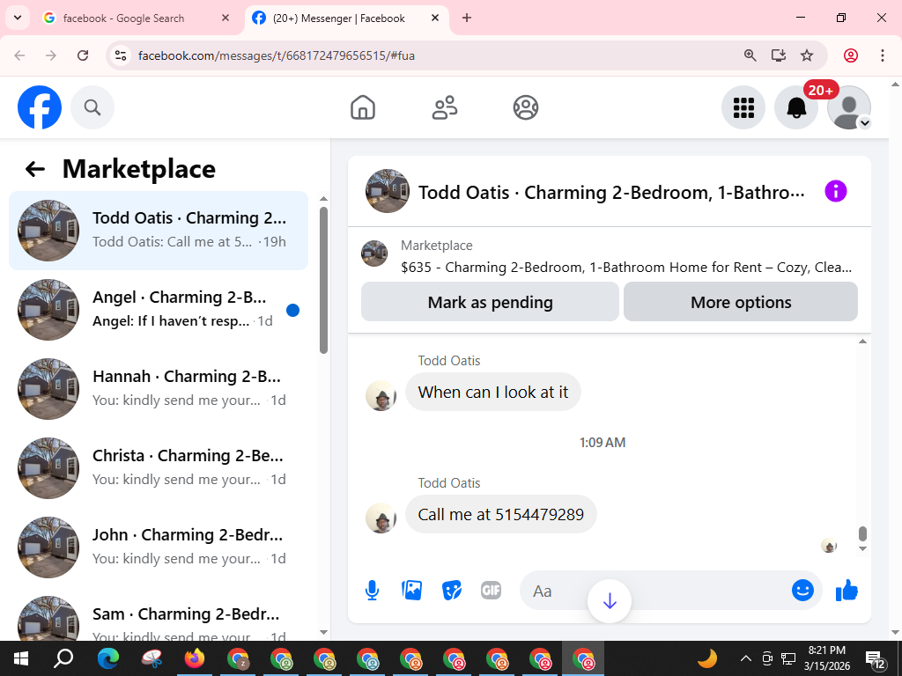Click the chat messages scrollbar thumb

coord(862,533)
